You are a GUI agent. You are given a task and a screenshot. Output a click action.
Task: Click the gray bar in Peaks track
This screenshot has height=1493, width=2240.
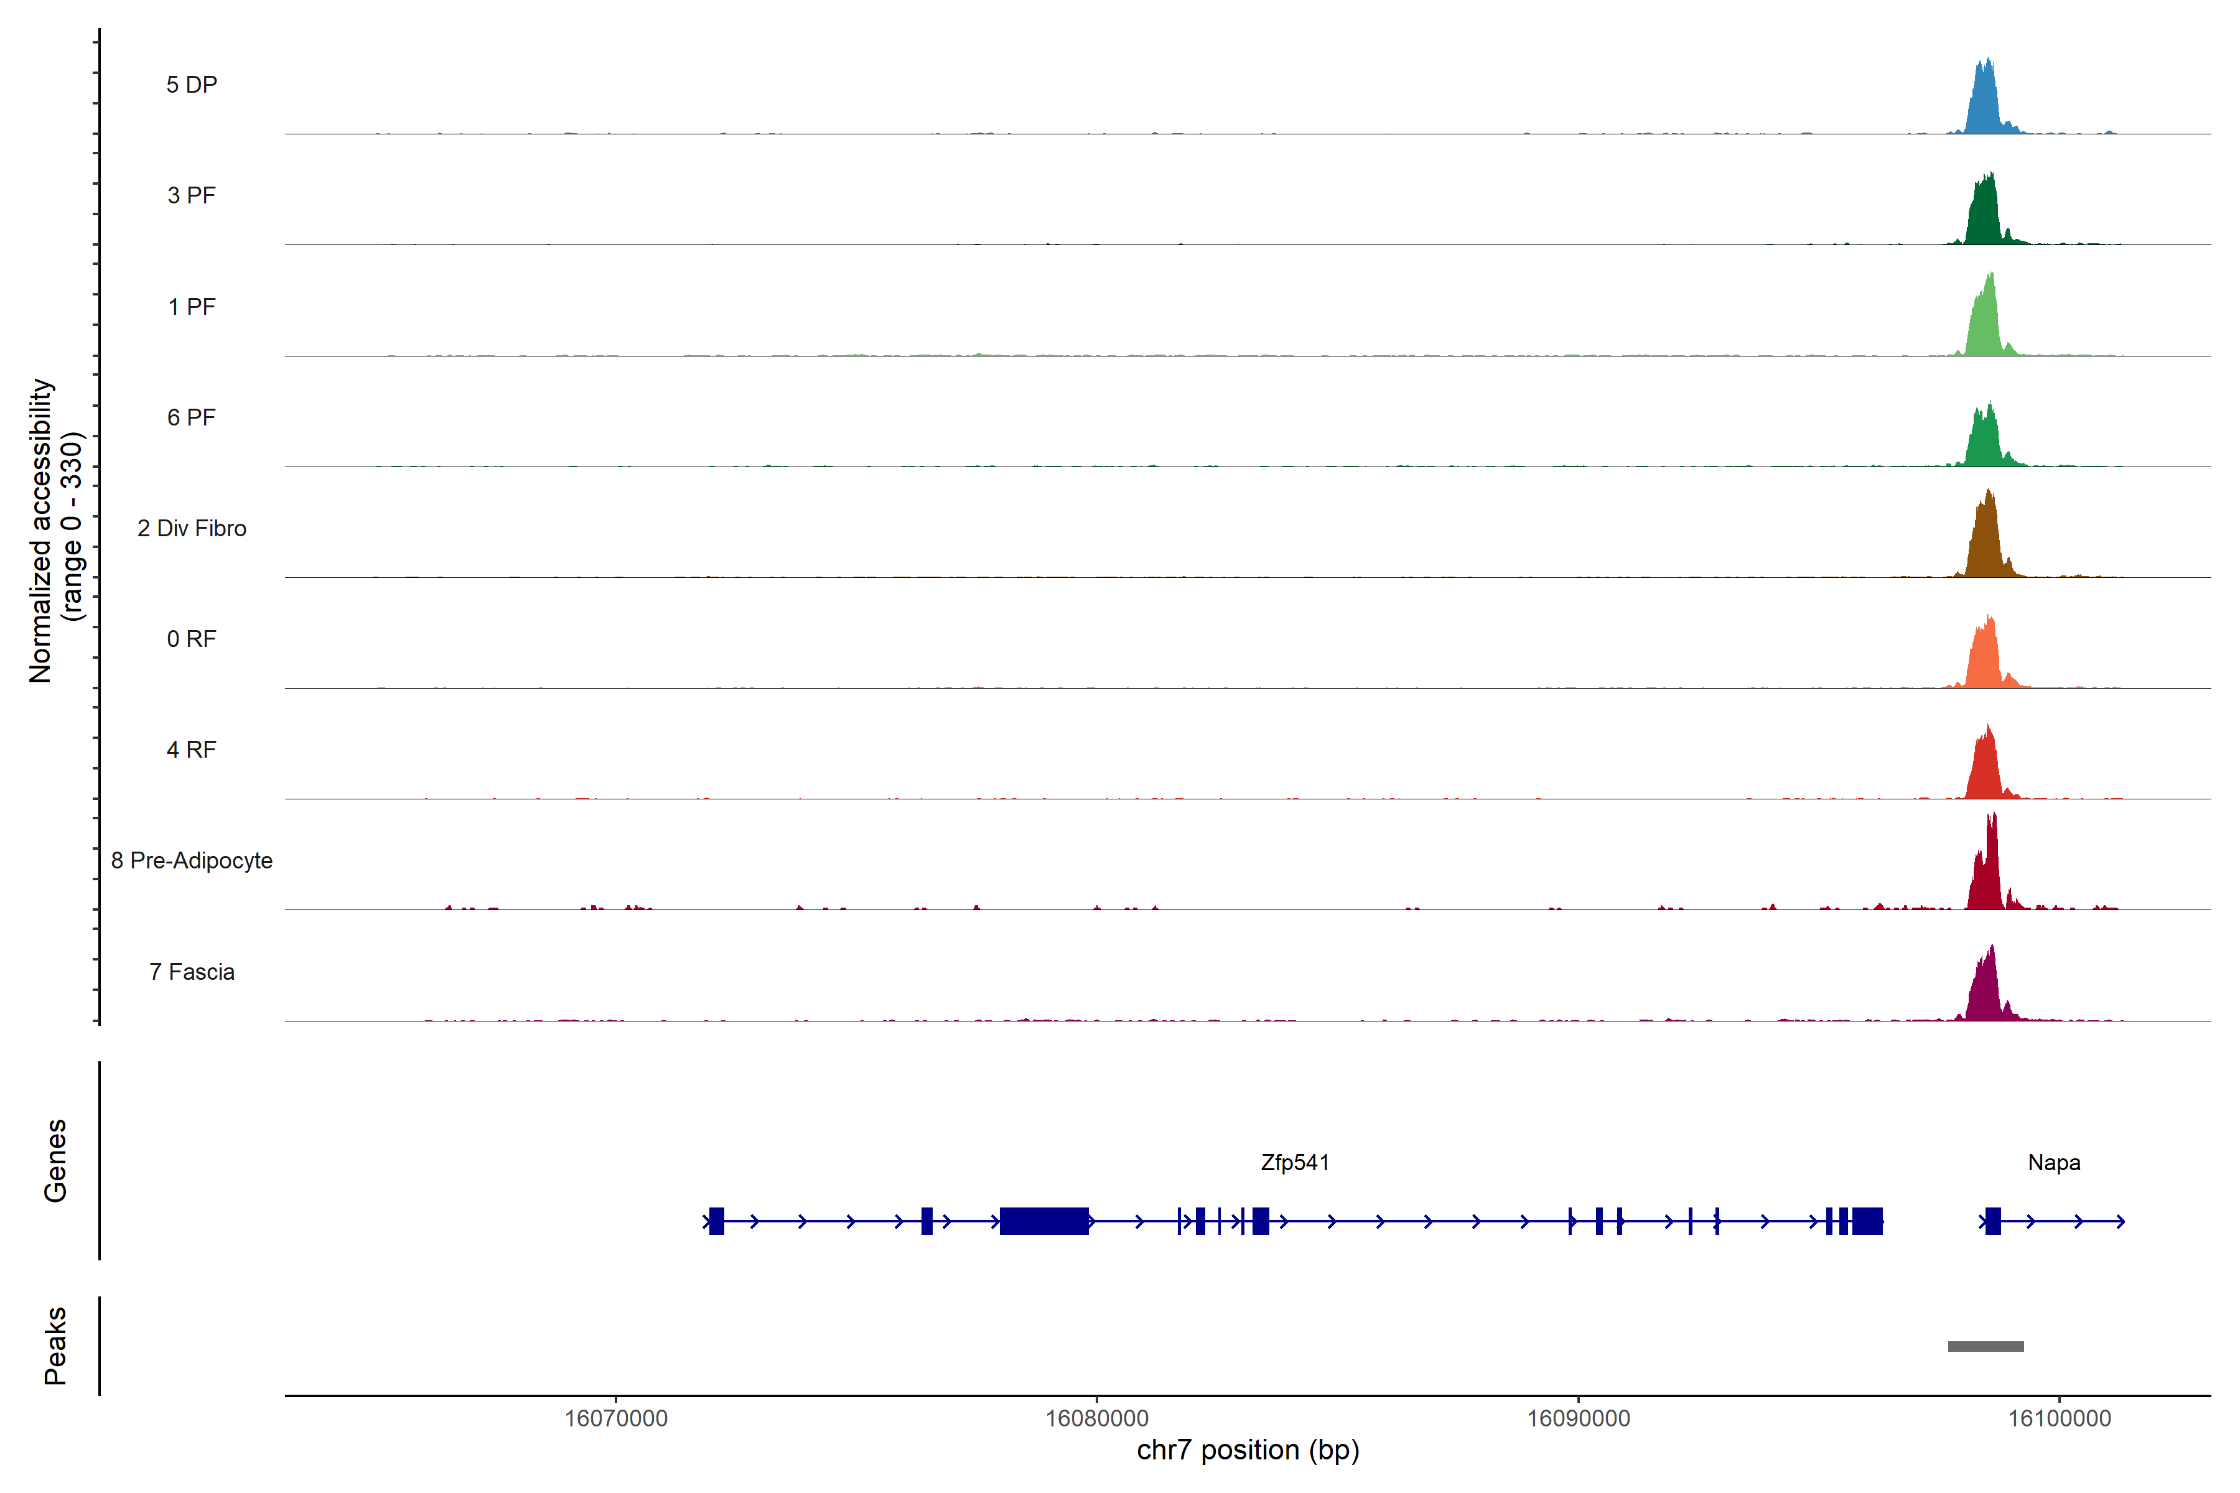point(1986,1346)
